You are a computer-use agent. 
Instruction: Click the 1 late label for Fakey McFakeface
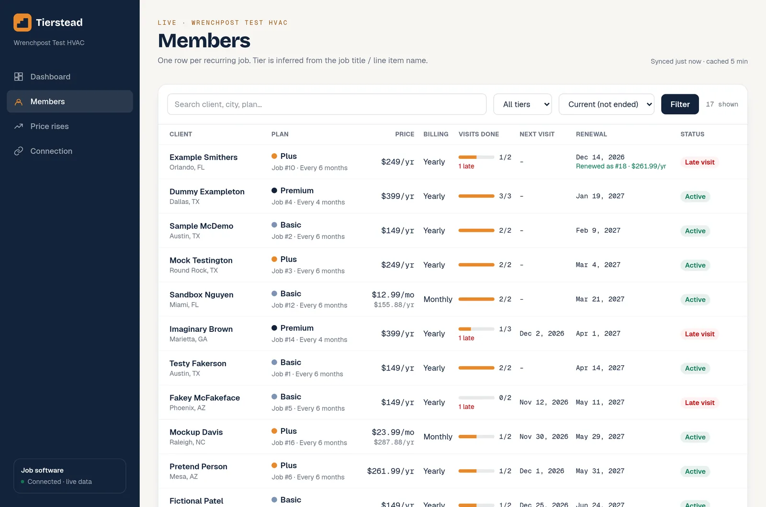coord(466,407)
